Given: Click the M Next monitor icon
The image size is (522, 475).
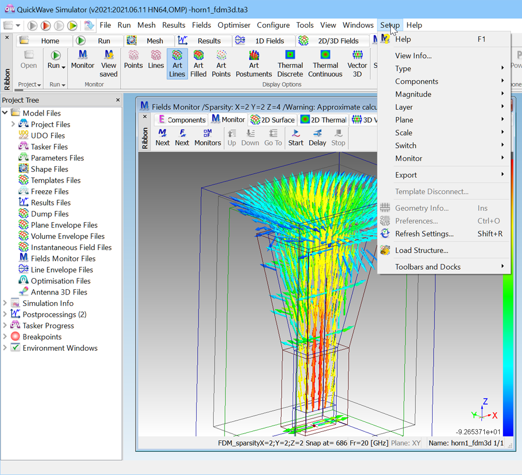Looking at the screenshot, I should (x=162, y=138).
